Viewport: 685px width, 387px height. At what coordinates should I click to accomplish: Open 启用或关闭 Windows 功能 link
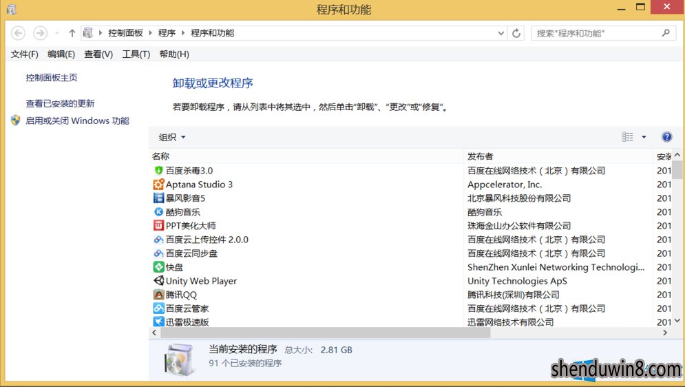coord(77,121)
